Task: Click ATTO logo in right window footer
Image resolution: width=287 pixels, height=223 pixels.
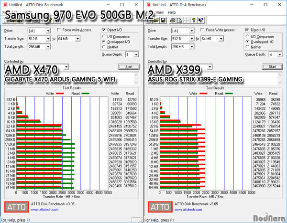Action: 159,207
